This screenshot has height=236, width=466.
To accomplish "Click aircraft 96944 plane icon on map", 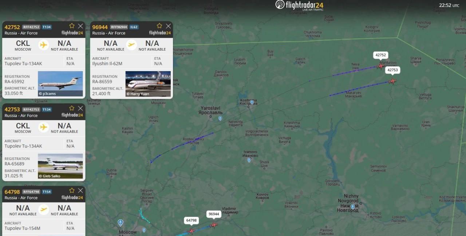I will (x=214, y=225).
